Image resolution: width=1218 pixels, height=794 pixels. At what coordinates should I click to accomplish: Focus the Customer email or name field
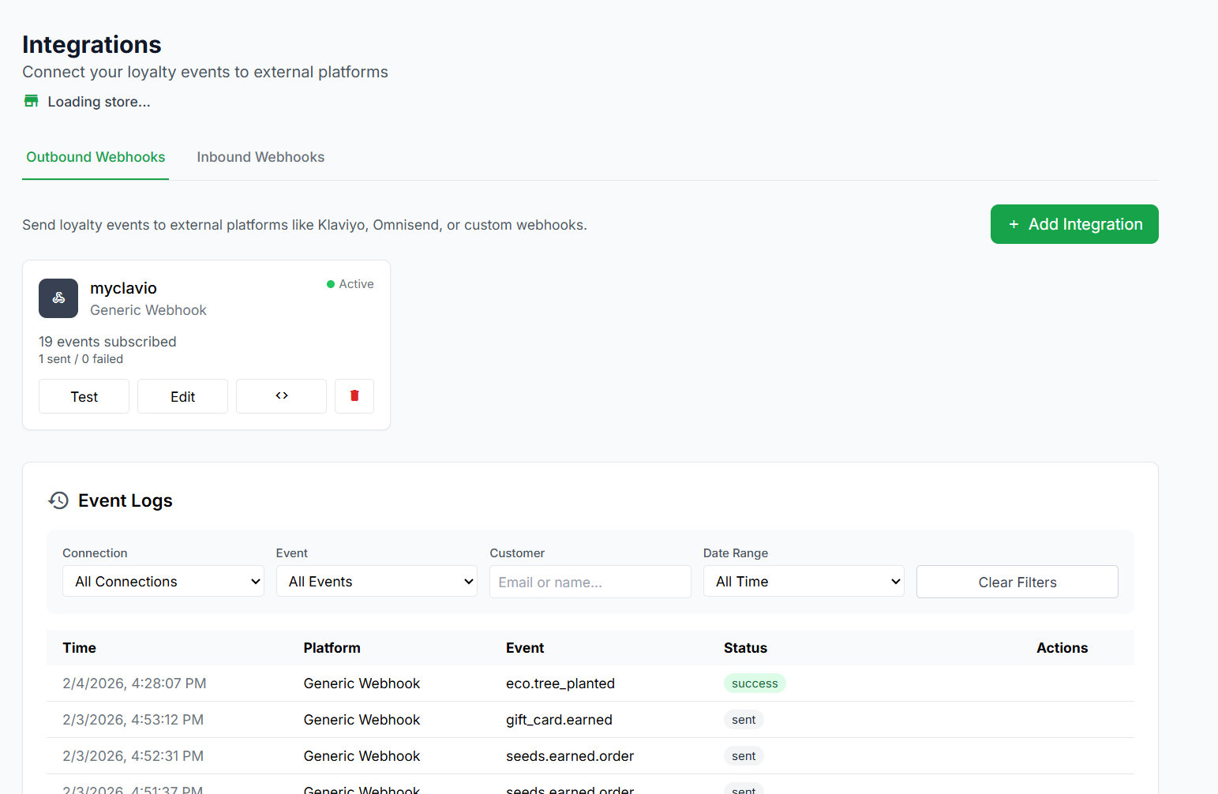click(x=590, y=582)
